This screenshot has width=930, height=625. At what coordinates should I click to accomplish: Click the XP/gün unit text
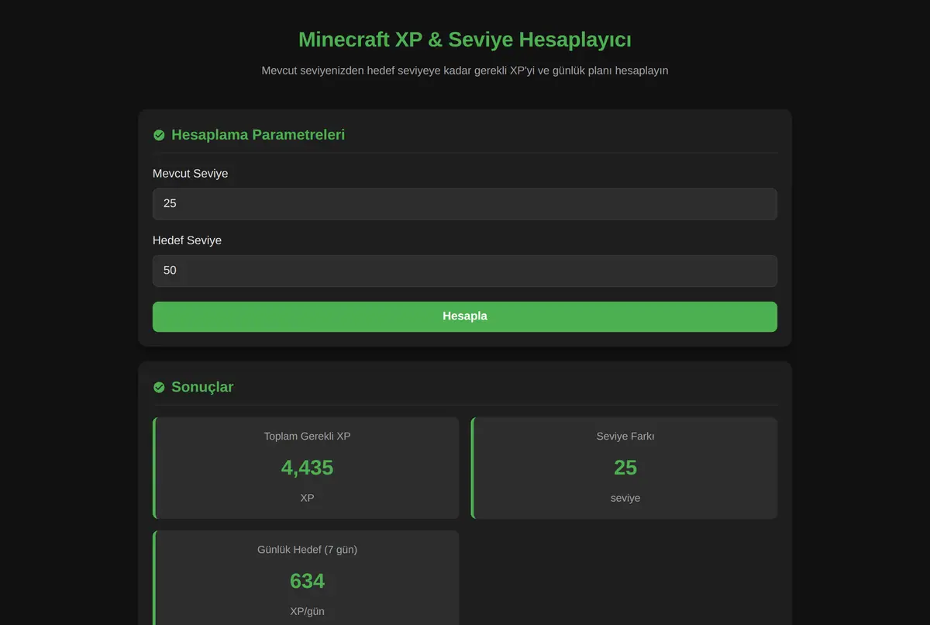(x=307, y=611)
